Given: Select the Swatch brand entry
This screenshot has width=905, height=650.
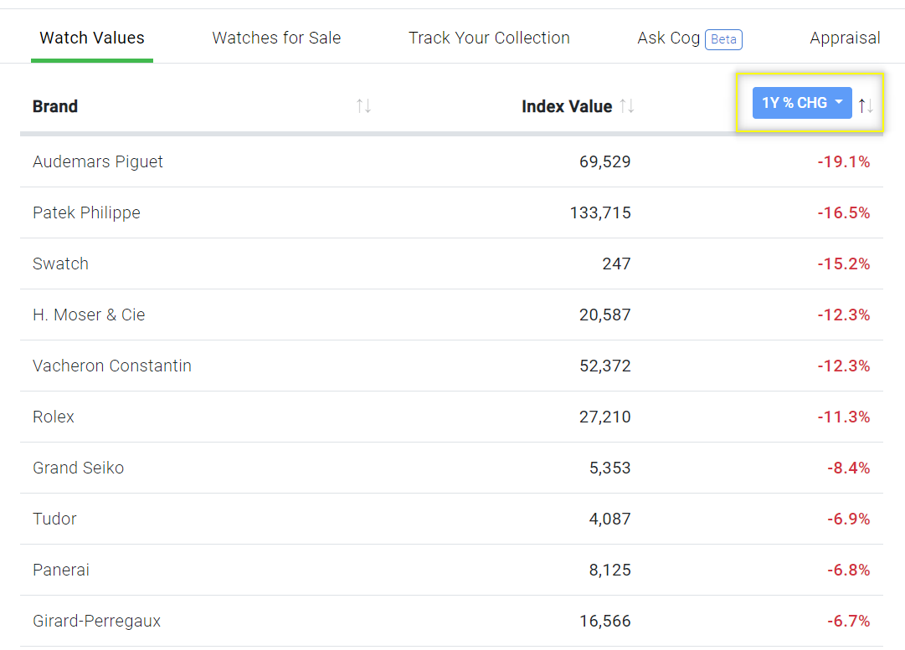Looking at the screenshot, I should [x=60, y=264].
